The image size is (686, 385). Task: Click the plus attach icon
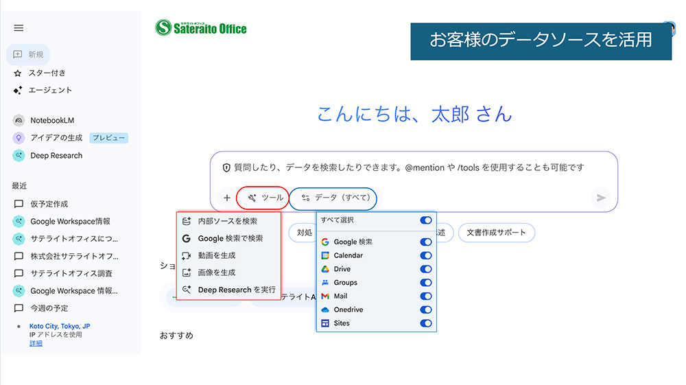click(227, 198)
